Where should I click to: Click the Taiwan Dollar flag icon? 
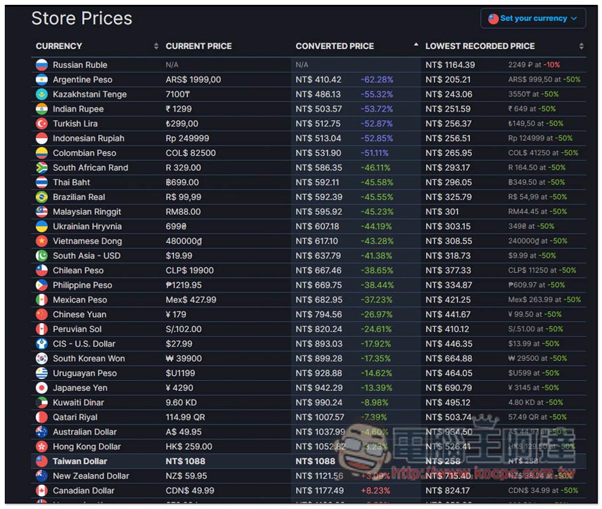tap(42, 461)
